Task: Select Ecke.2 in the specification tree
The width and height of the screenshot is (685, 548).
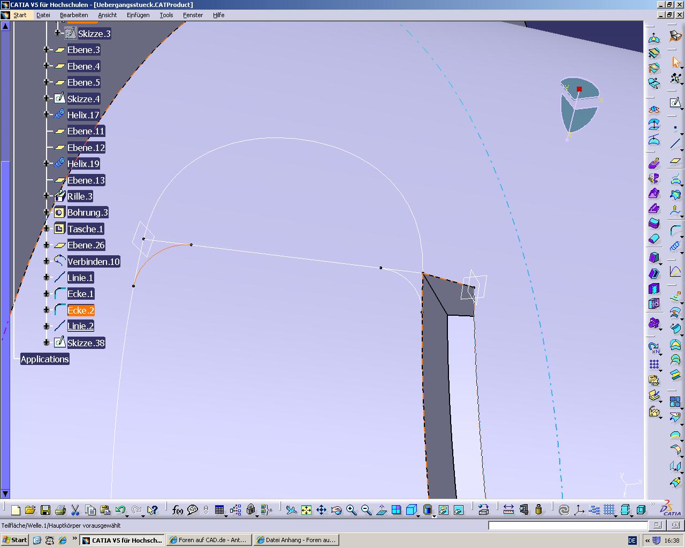Action: pos(81,310)
